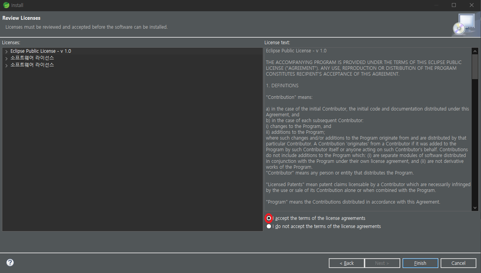Click the disabled Next > button

click(382, 263)
